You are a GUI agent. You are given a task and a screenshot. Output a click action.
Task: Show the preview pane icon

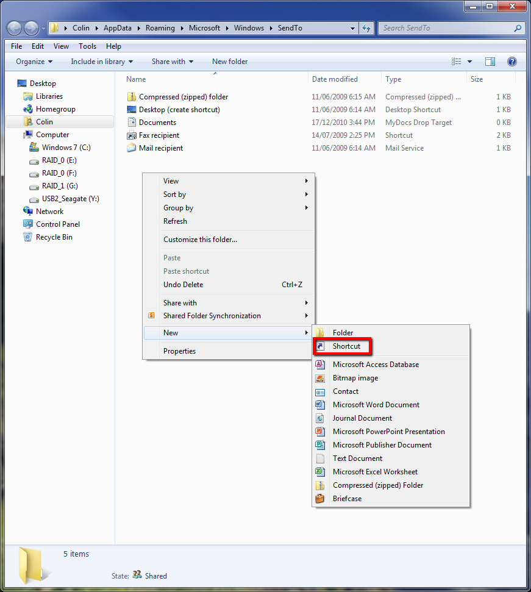490,62
